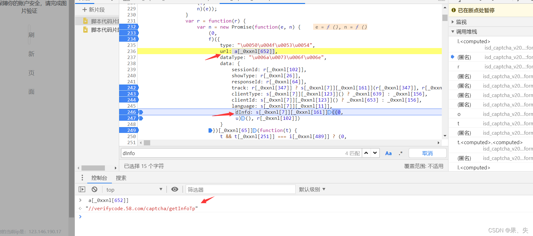This screenshot has width=533, height=236.
Task: Click code editor horizontal scrollbar thumb
Action: click(x=147, y=143)
